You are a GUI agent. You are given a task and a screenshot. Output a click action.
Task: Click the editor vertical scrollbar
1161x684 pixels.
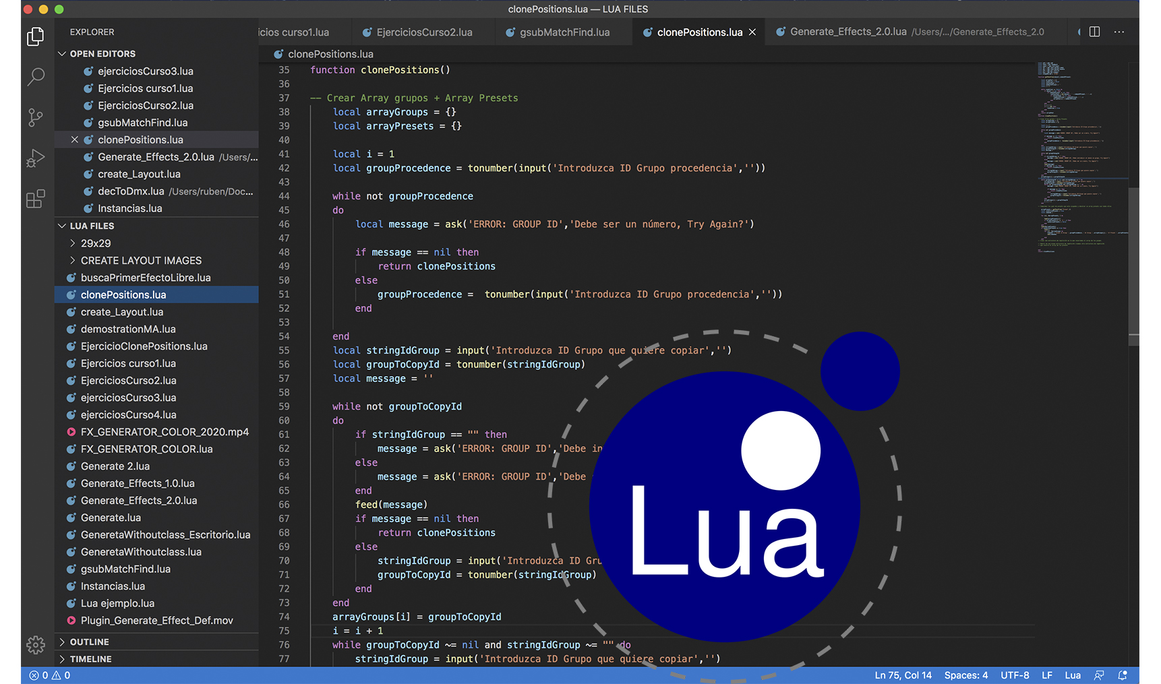point(1134,267)
